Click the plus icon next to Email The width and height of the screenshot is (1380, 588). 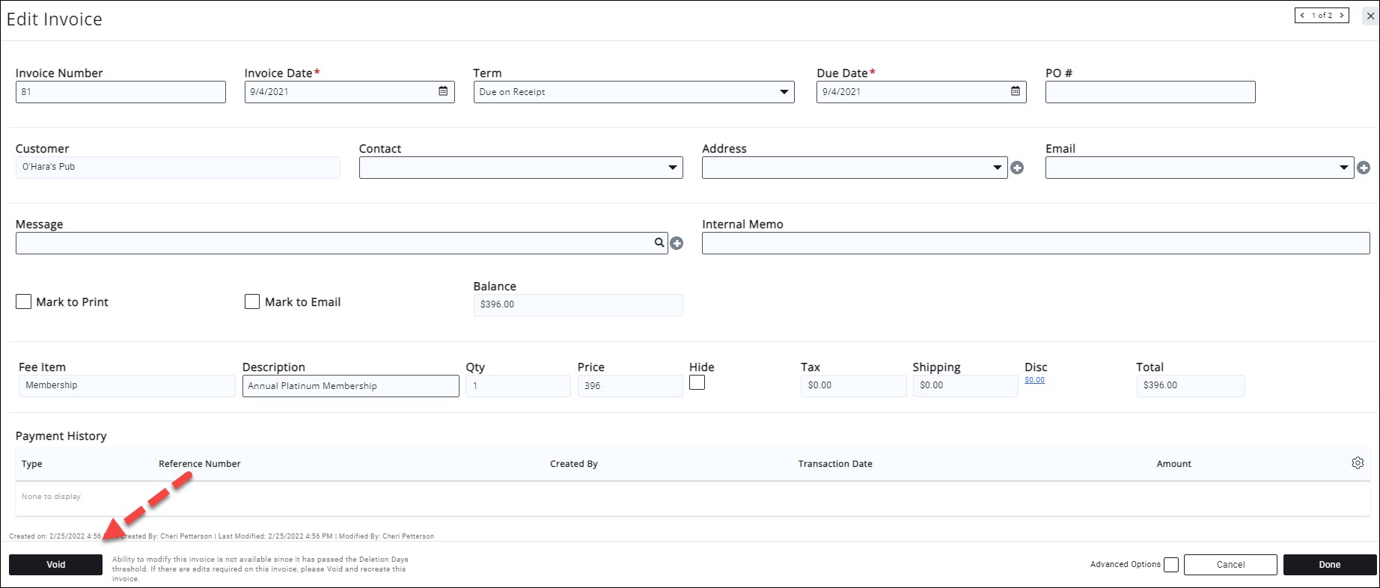point(1364,168)
